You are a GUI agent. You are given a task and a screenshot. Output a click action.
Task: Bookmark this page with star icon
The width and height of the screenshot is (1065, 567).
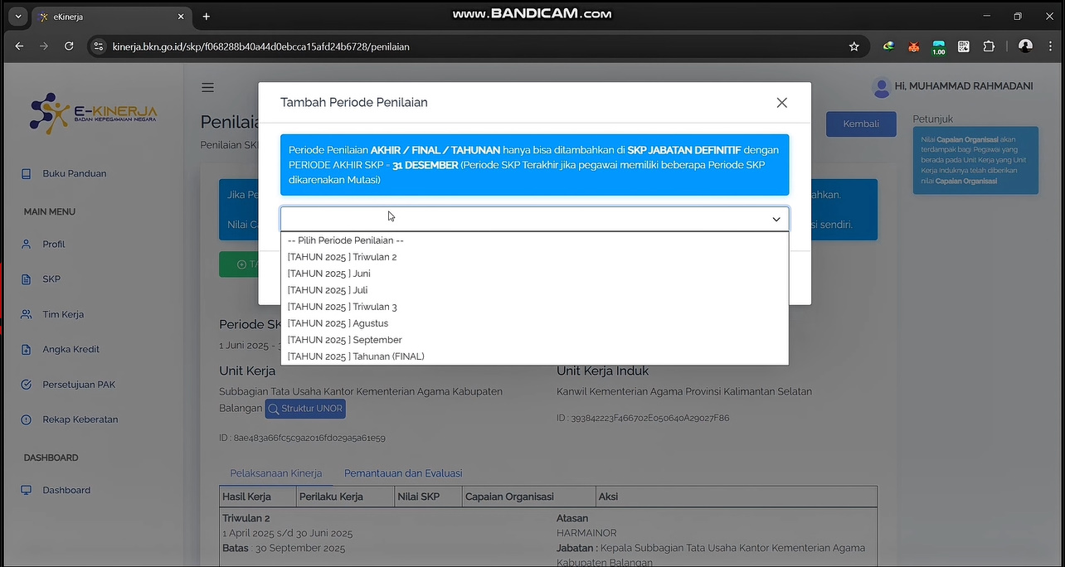[x=853, y=46]
